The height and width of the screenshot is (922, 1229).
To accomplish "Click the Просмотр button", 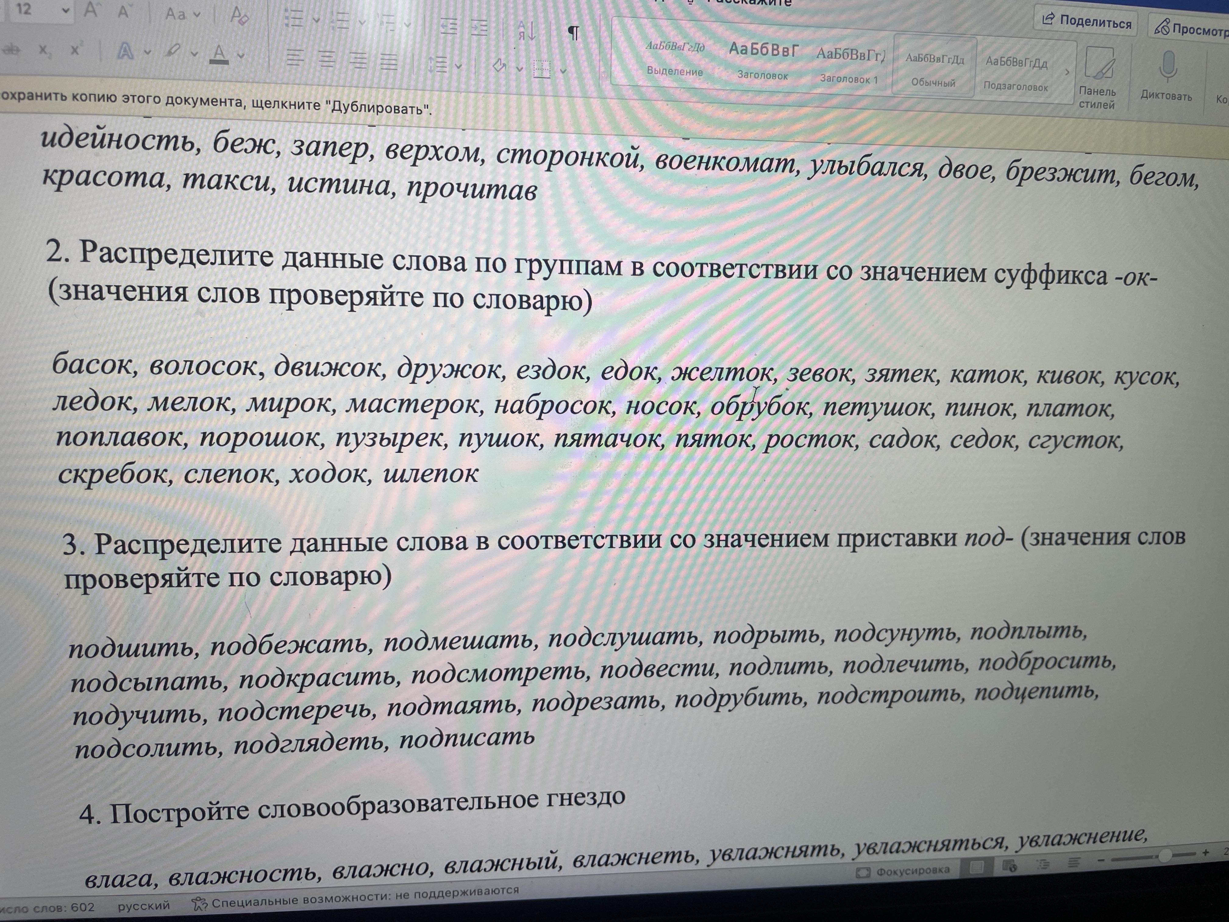I will (x=1190, y=28).
